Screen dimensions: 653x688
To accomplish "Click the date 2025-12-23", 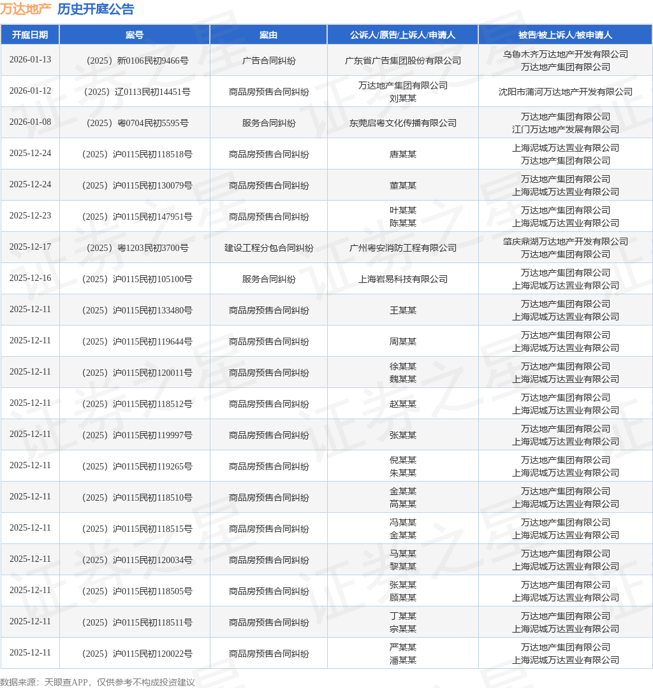I will (31, 215).
